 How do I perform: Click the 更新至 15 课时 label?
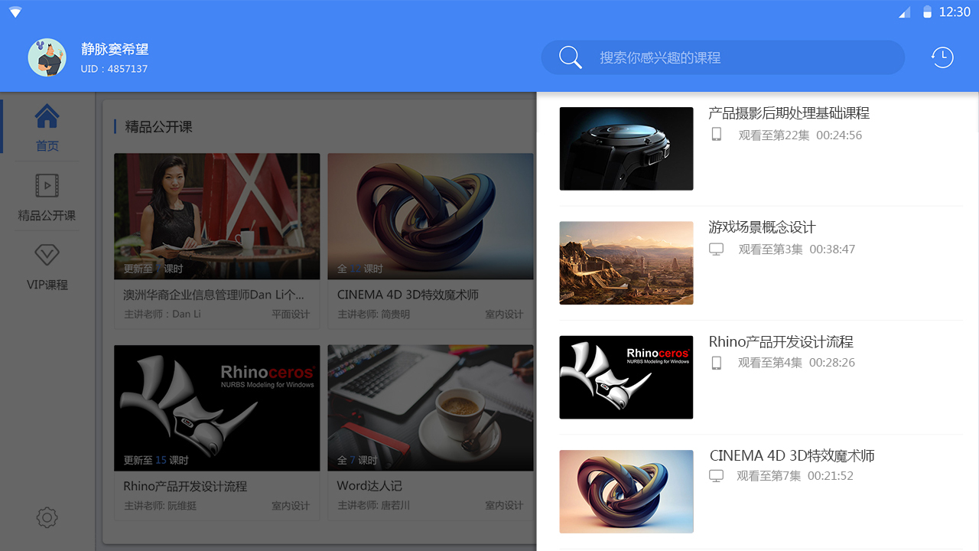156,460
